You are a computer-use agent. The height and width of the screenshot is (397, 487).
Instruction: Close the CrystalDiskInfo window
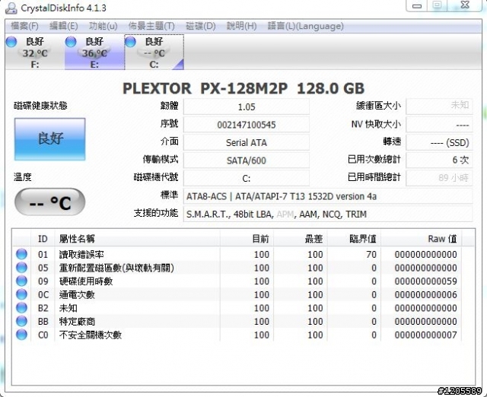pos(465,5)
